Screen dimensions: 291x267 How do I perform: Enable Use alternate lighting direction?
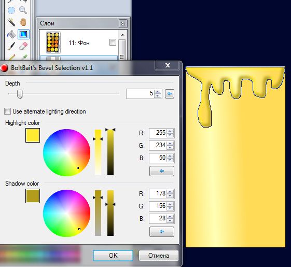tap(8, 111)
